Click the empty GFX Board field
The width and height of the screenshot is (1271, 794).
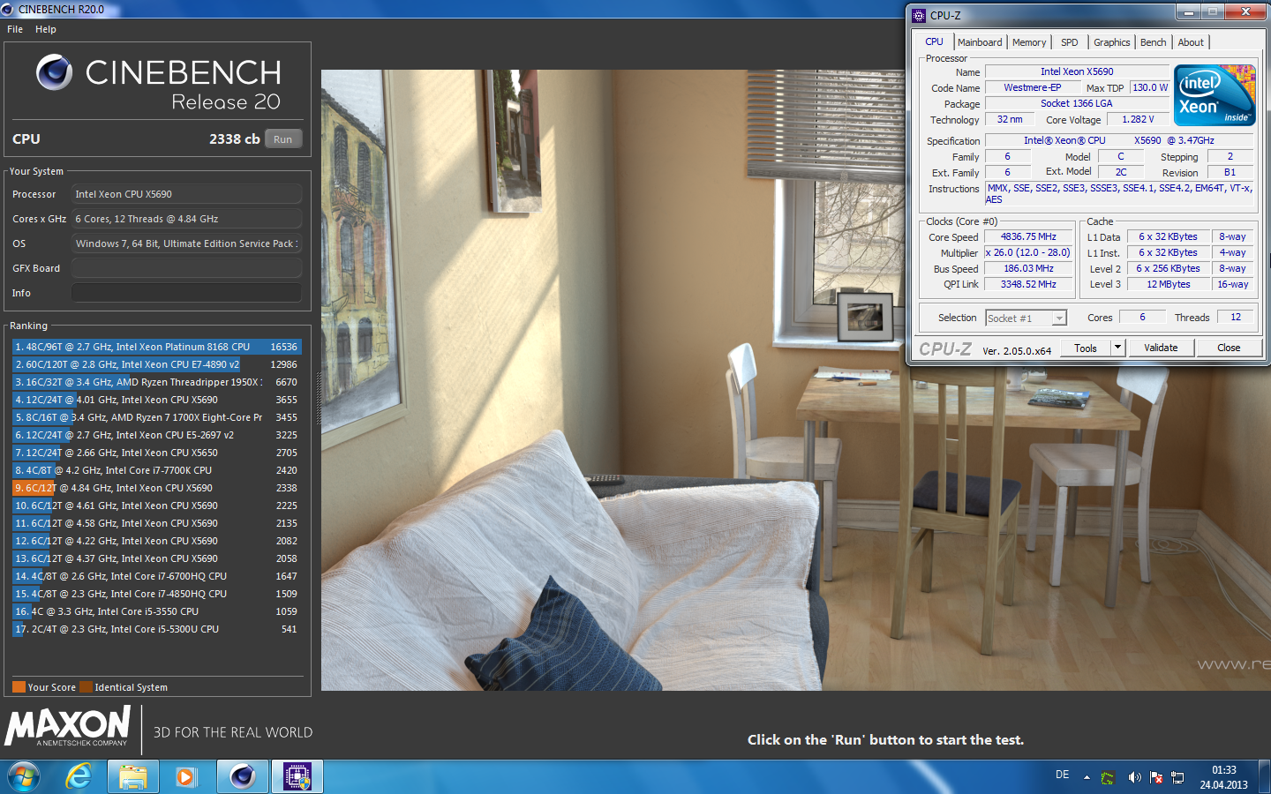(x=186, y=268)
